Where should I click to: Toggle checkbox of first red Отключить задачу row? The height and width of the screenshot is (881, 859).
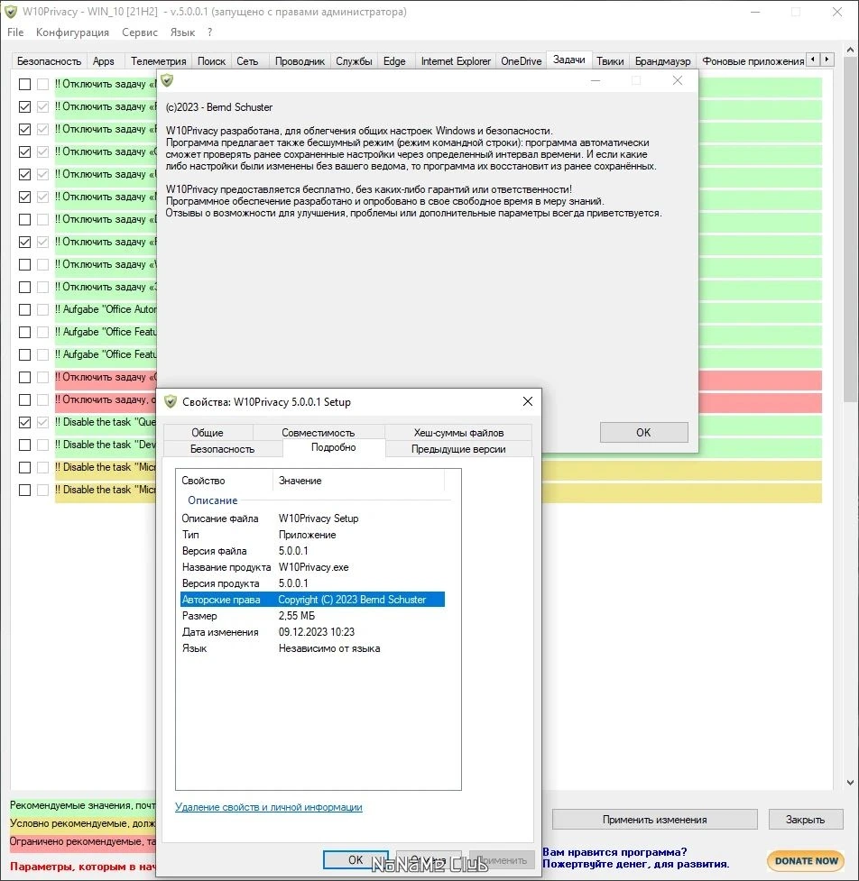point(24,377)
